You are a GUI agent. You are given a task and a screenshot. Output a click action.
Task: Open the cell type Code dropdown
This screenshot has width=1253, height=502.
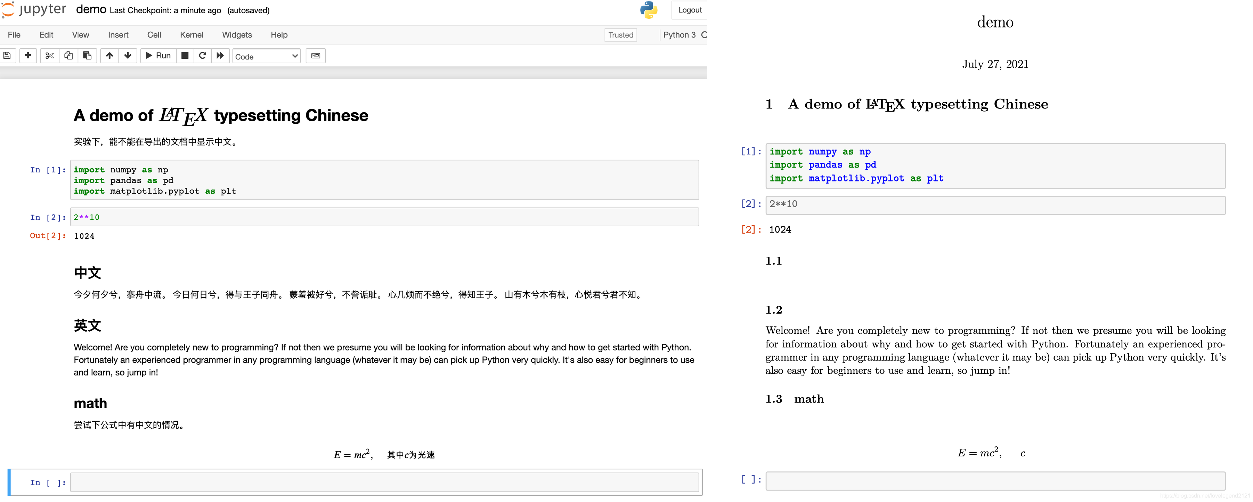(266, 56)
